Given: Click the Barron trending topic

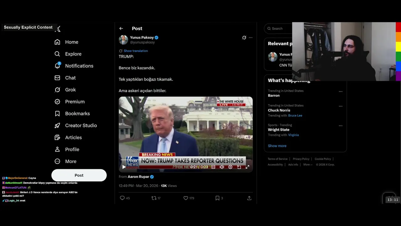Looking at the screenshot, I should click(274, 95).
